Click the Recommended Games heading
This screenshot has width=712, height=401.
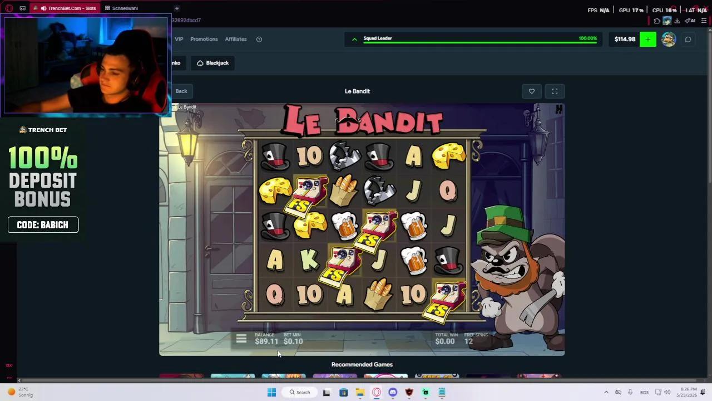[362, 364]
